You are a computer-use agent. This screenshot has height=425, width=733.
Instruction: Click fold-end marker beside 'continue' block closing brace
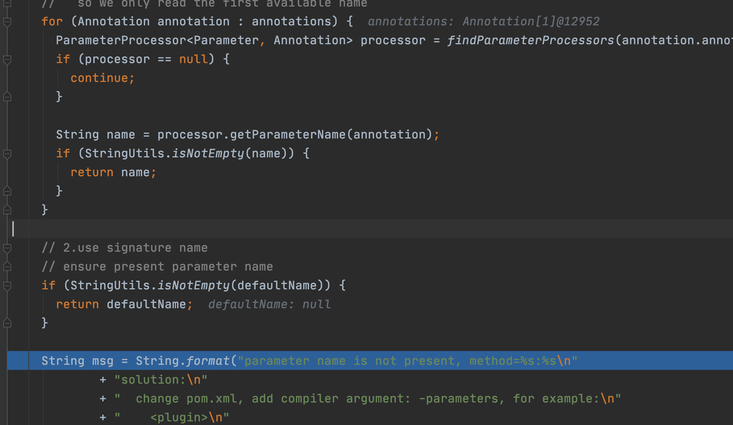(7, 97)
